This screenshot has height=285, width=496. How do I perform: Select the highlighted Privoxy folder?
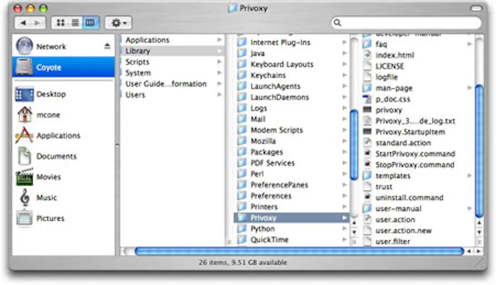(292, 218)
